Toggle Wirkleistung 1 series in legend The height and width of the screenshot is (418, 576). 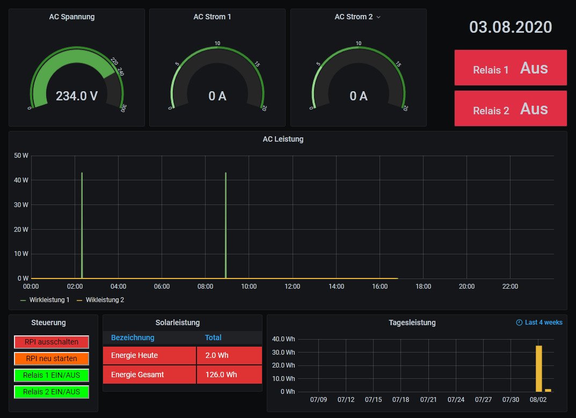[50, 300]
